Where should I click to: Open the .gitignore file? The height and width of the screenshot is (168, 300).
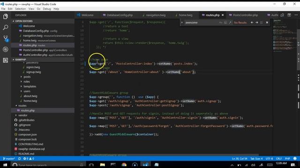24,125
